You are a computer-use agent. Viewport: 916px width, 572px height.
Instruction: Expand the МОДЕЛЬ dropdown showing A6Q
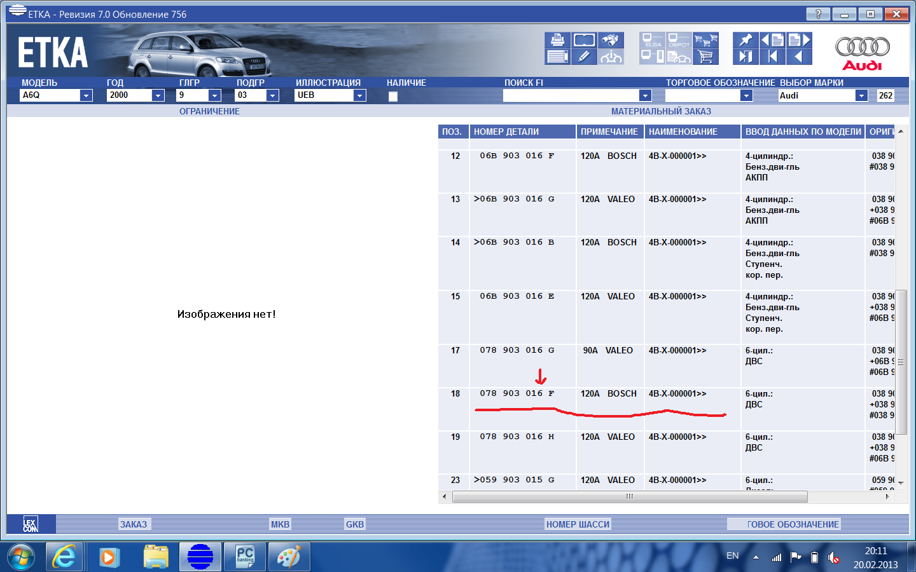pyautogui.click(x=86, y=95)
